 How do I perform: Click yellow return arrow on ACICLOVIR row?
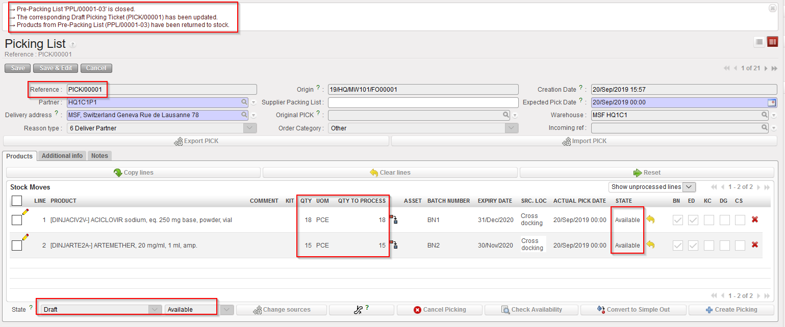[650, 219]
